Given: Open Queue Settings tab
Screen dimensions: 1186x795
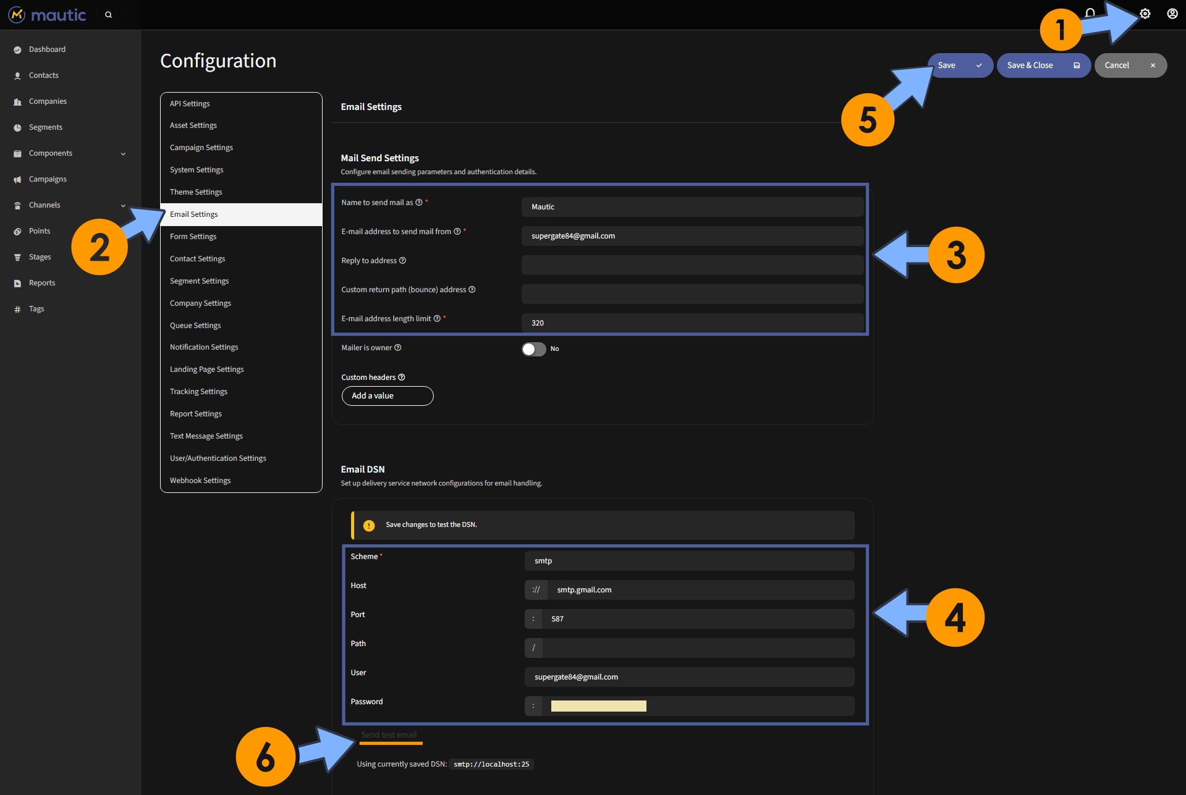Looking at the screenshot, I should (241, 326).
